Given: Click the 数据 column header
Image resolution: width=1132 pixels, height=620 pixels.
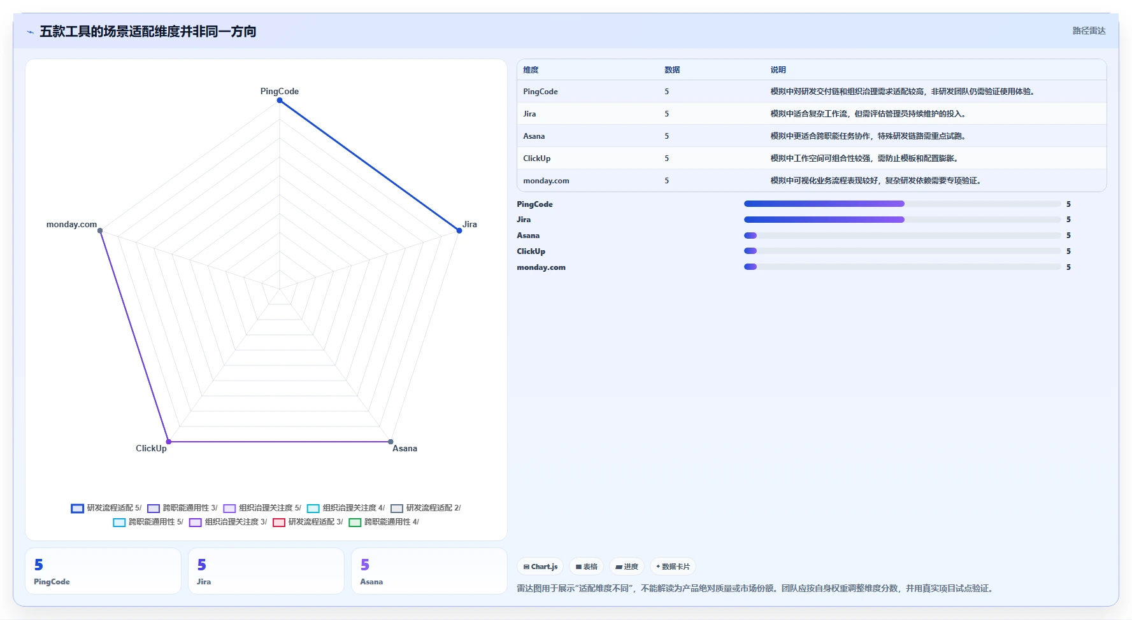Looking at the screenshot, I should (x=672, y=70).
